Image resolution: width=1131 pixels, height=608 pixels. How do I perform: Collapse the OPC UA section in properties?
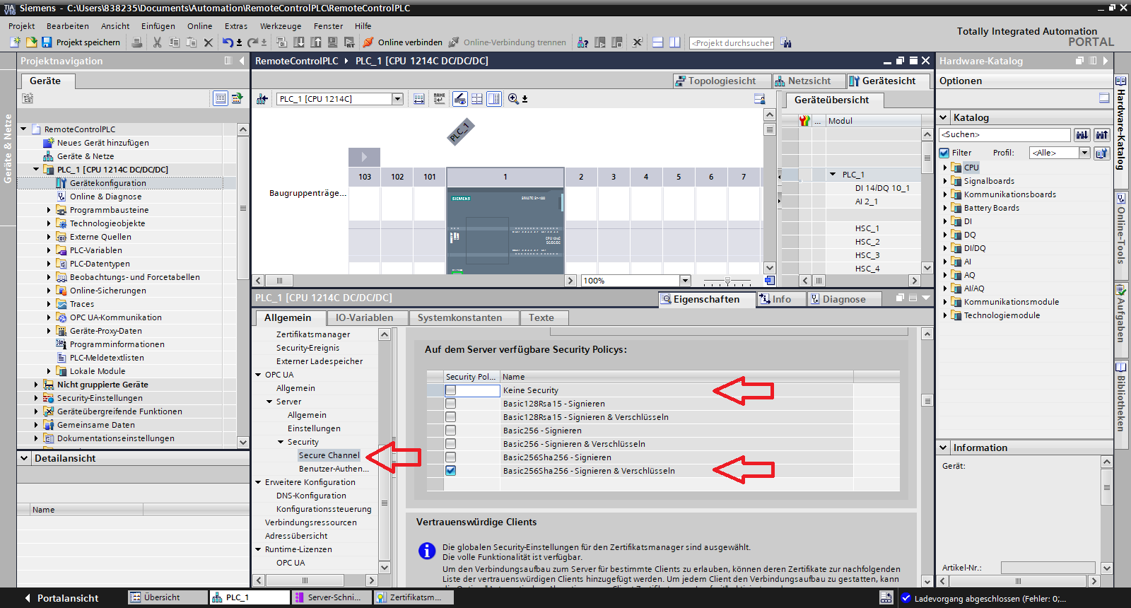pyautogui.click(x=258, y=375)
